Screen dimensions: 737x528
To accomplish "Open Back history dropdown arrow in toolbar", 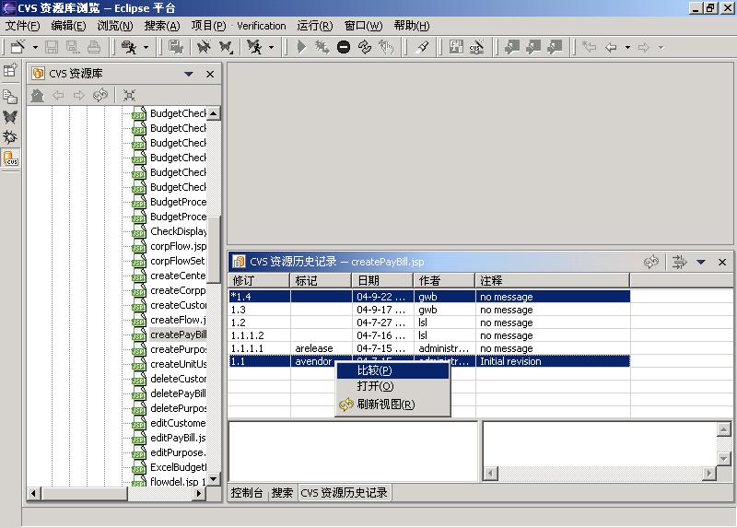I will click(627, 48).
